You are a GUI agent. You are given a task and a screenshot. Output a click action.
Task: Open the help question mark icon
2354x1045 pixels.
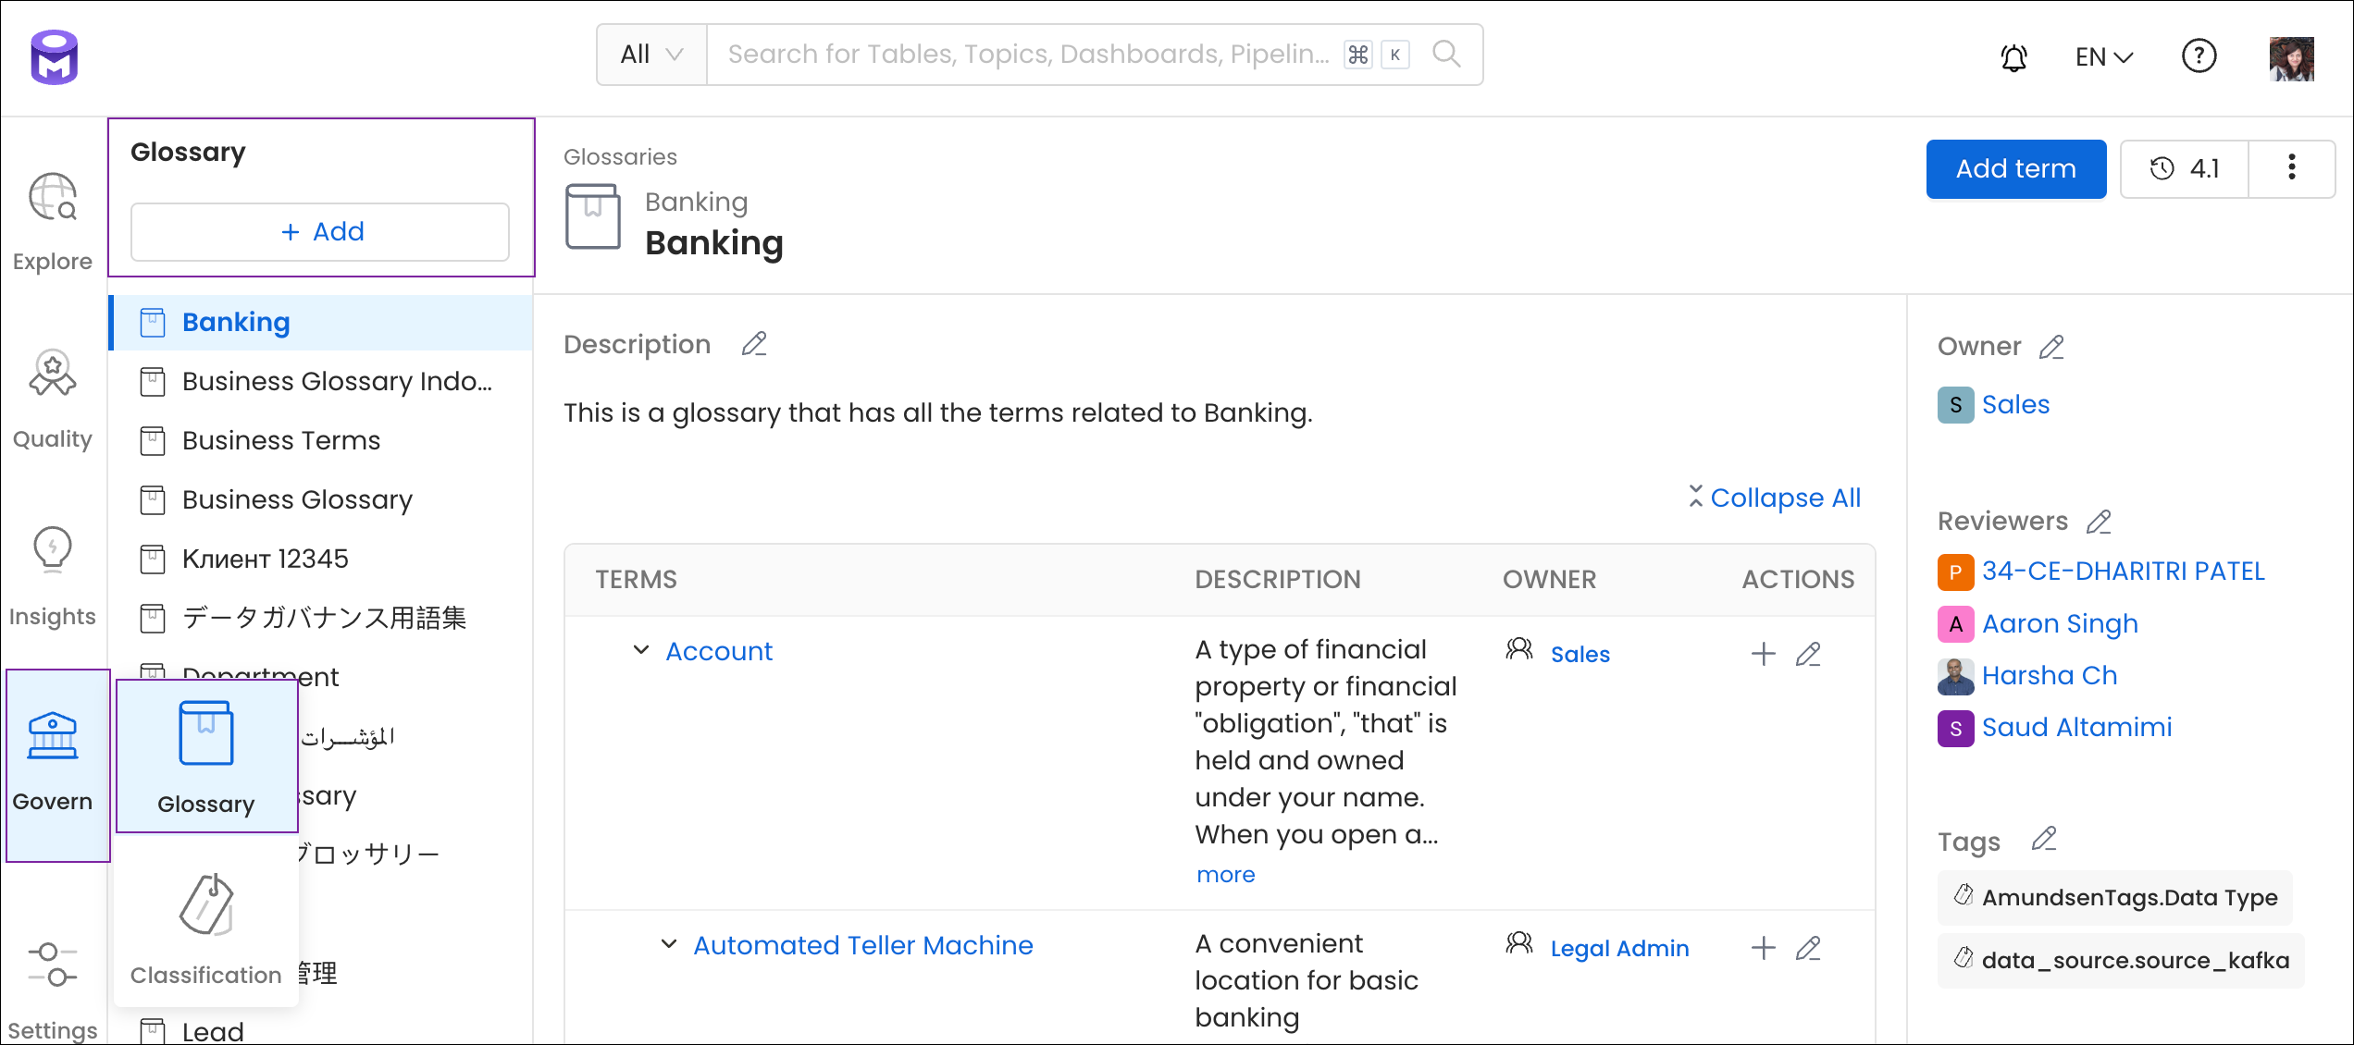[x=2199, y=56]
